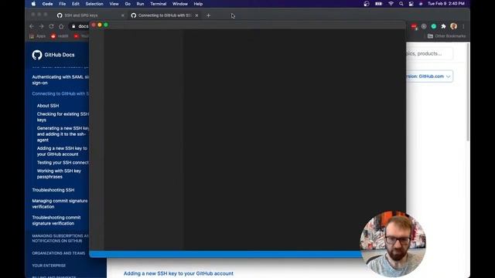Open the Other Bookmarks folder

click(x=446, y=36)
